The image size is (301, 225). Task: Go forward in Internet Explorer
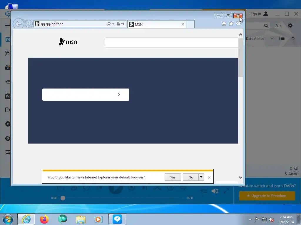pos(29,24)
